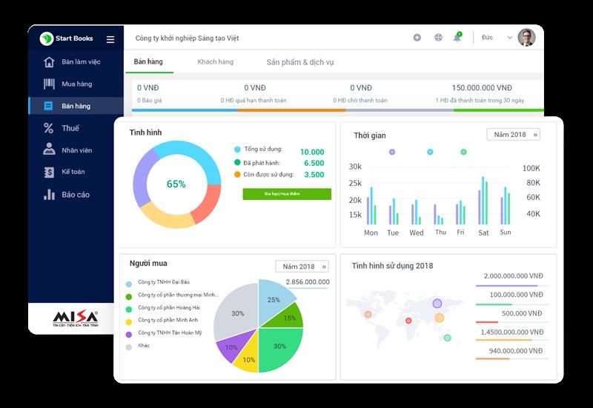Switch to the Khách hàng tab
This screenshot has height=408, width=593.
pos(215,62)
